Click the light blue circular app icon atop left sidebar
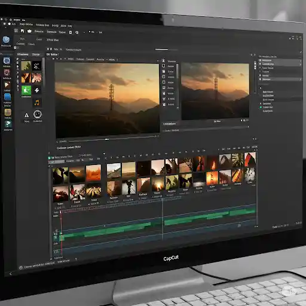This screenshot has width=306, height=306. point(7,40)
